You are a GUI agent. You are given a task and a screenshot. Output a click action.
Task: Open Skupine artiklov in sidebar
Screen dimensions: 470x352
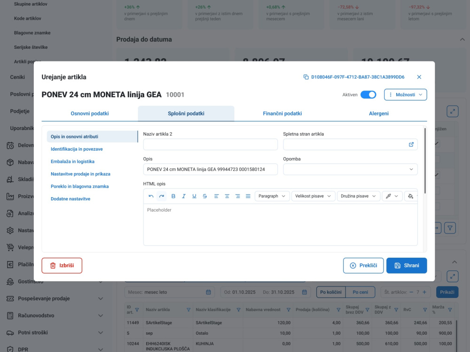click(31, 4)
